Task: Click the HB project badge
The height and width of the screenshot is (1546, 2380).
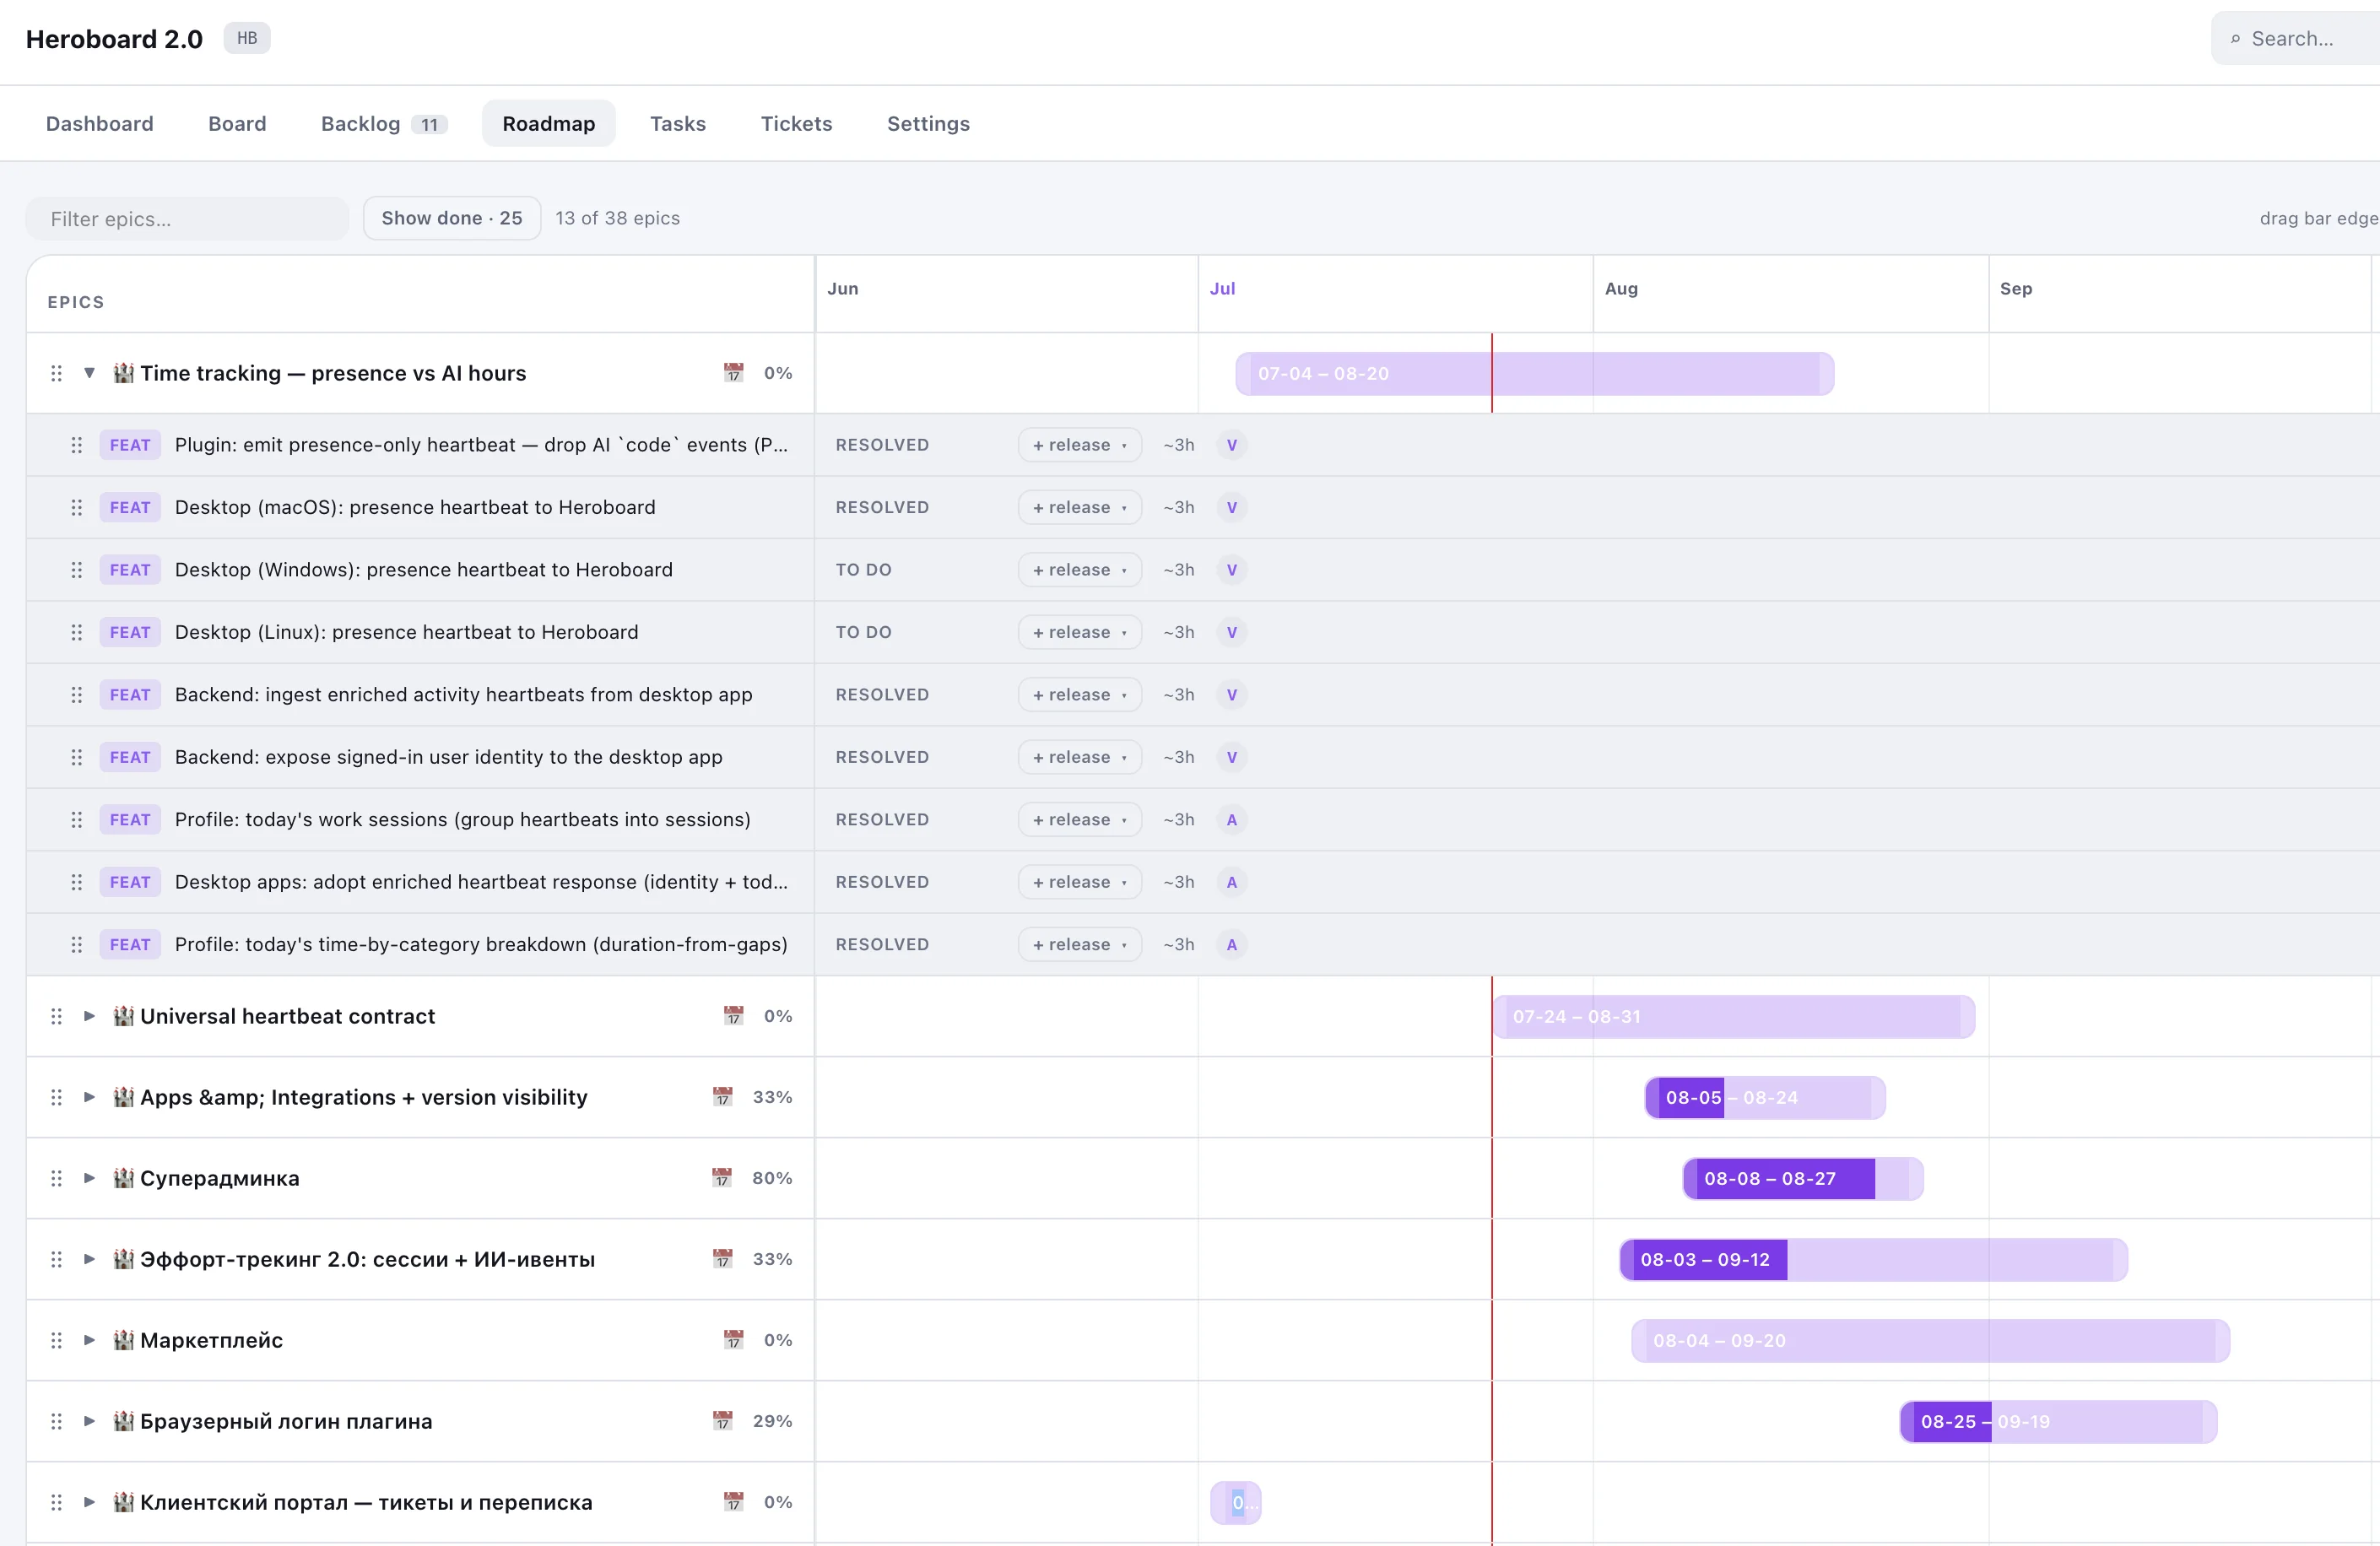Action: coord(247,38)
